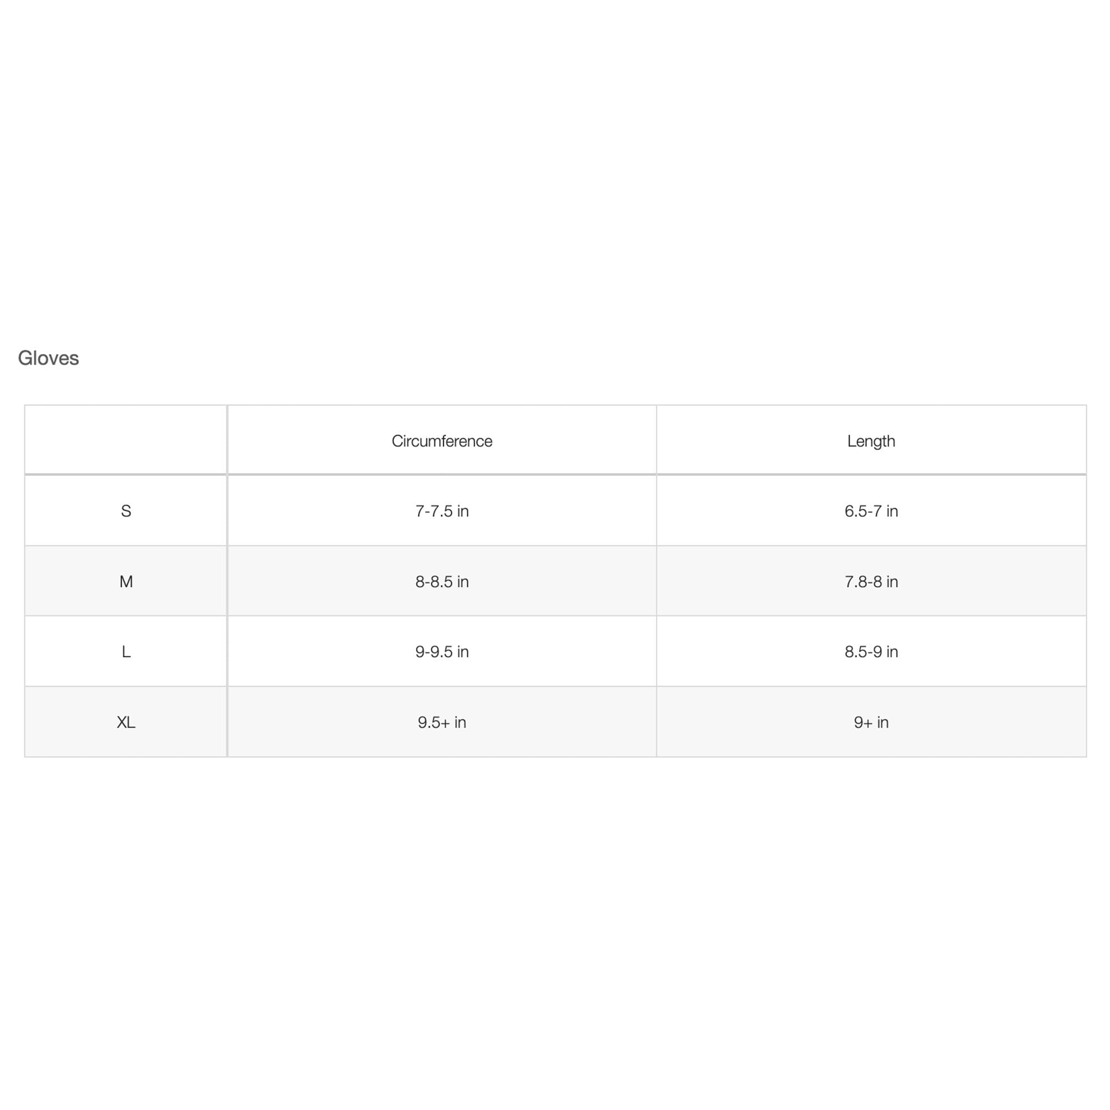Click the 9+ in length cell

(870, 722)
